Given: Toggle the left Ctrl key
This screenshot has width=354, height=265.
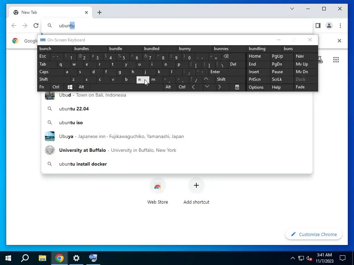Looking at the screenshot, I should 57,87.
